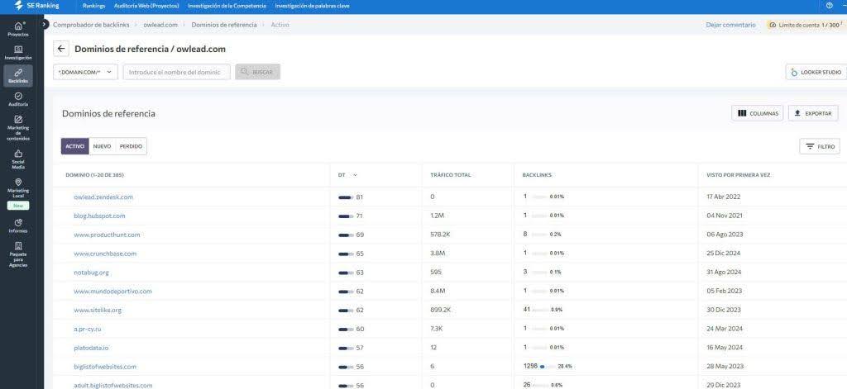
Task: Open Dominios de referencia breadcrumb
Action: click(x=224, y=25)
